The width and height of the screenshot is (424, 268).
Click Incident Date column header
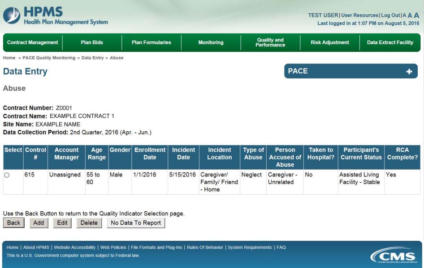184,157
